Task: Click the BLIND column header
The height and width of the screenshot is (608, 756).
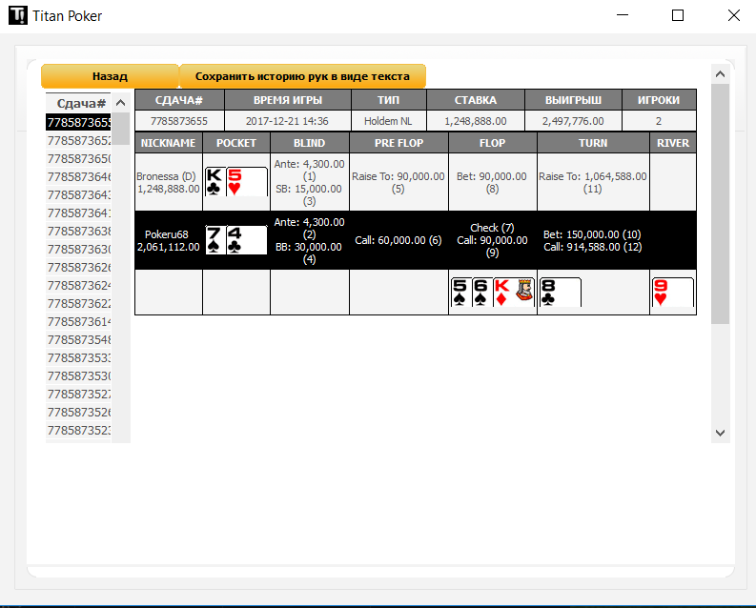Action: [x=310, y=143]
